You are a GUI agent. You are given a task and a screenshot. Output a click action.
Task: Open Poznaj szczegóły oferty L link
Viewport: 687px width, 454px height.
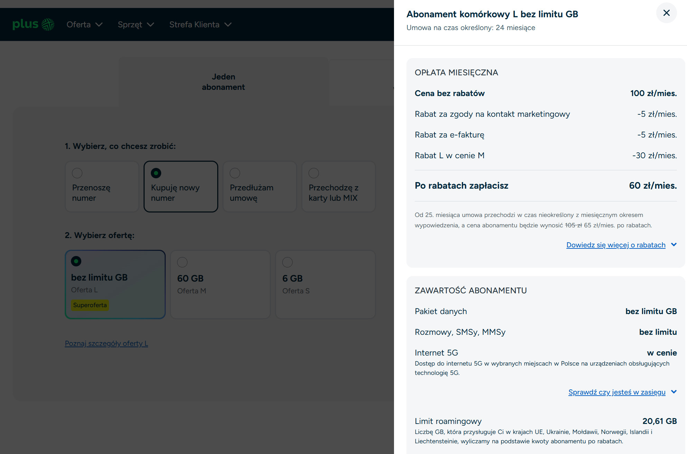pos(106,343)
